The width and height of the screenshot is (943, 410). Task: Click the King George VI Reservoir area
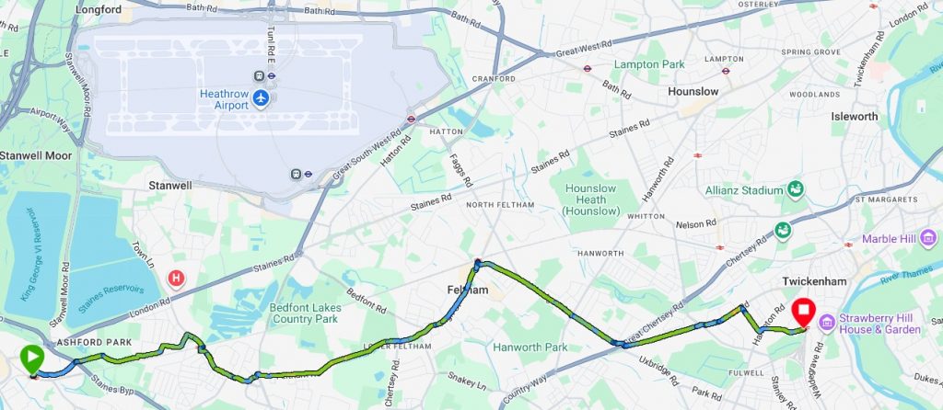pyautogui.click(x=37, y=255)
